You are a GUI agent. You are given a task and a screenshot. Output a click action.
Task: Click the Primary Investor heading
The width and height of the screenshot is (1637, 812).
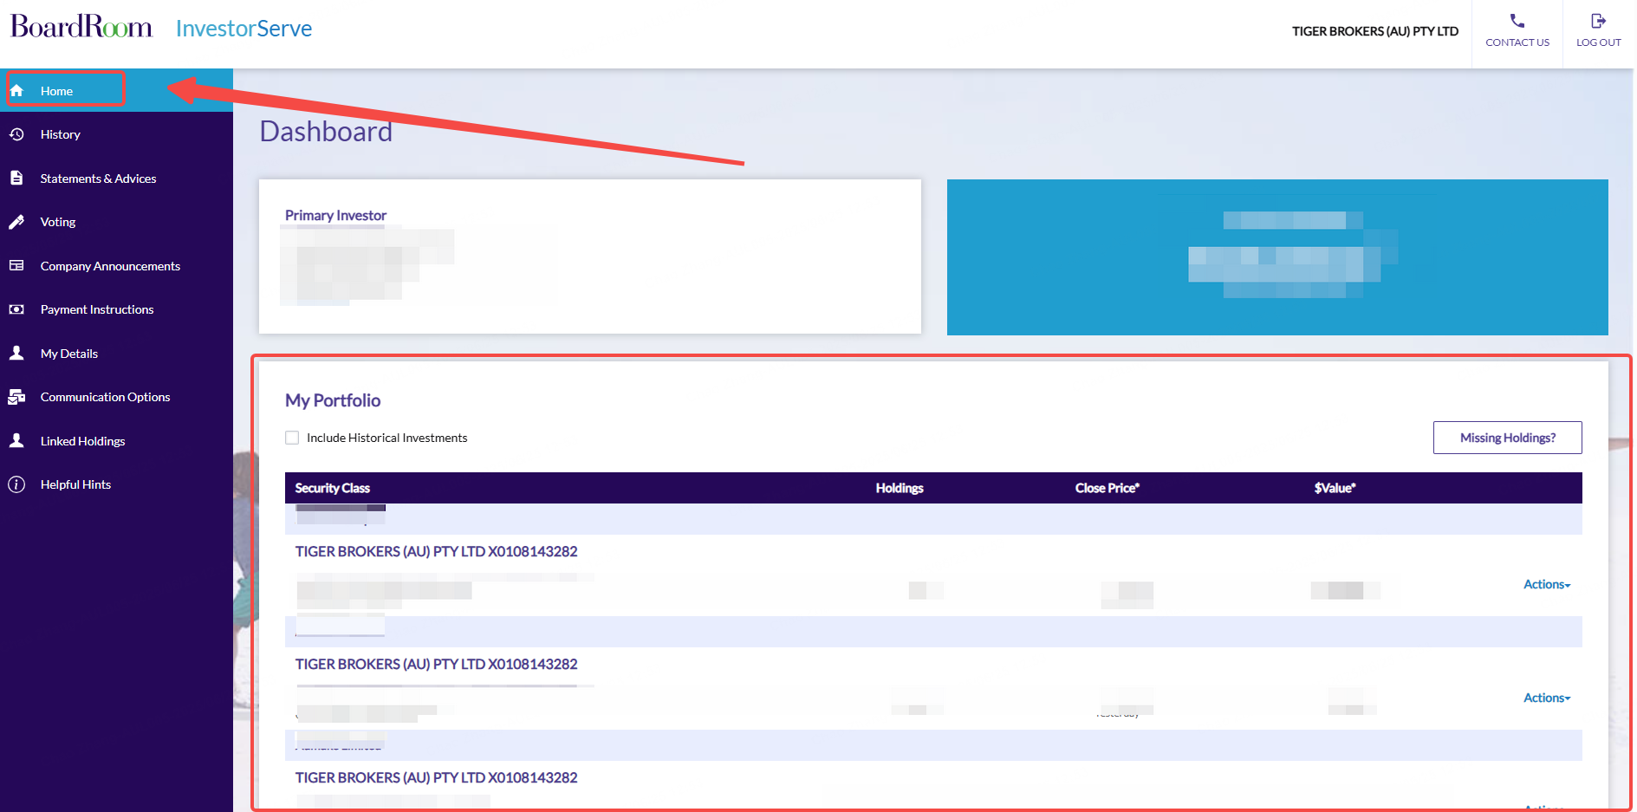coord(335,215)
